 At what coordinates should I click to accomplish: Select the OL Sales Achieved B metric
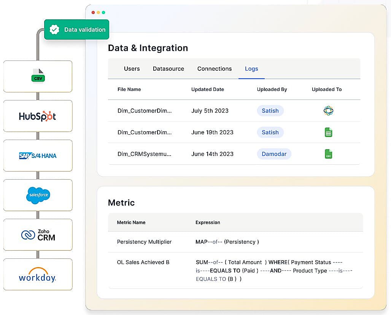143,262
